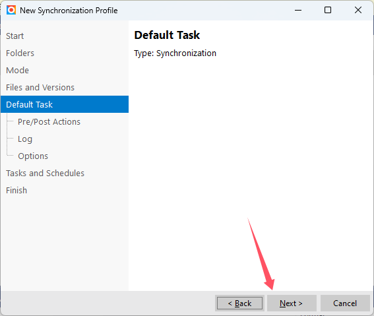Click the Next button
This screenshot has height=316, width=374.
coord(292,303)
